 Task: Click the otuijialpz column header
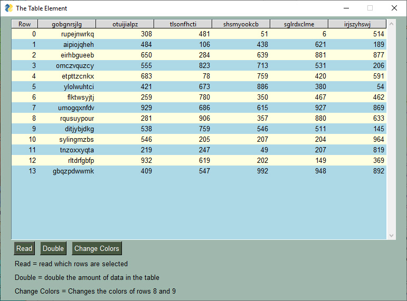point(125,24)
